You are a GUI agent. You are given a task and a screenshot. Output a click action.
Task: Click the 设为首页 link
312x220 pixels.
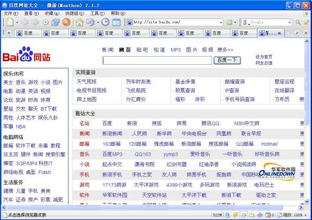tap(264, 57)
